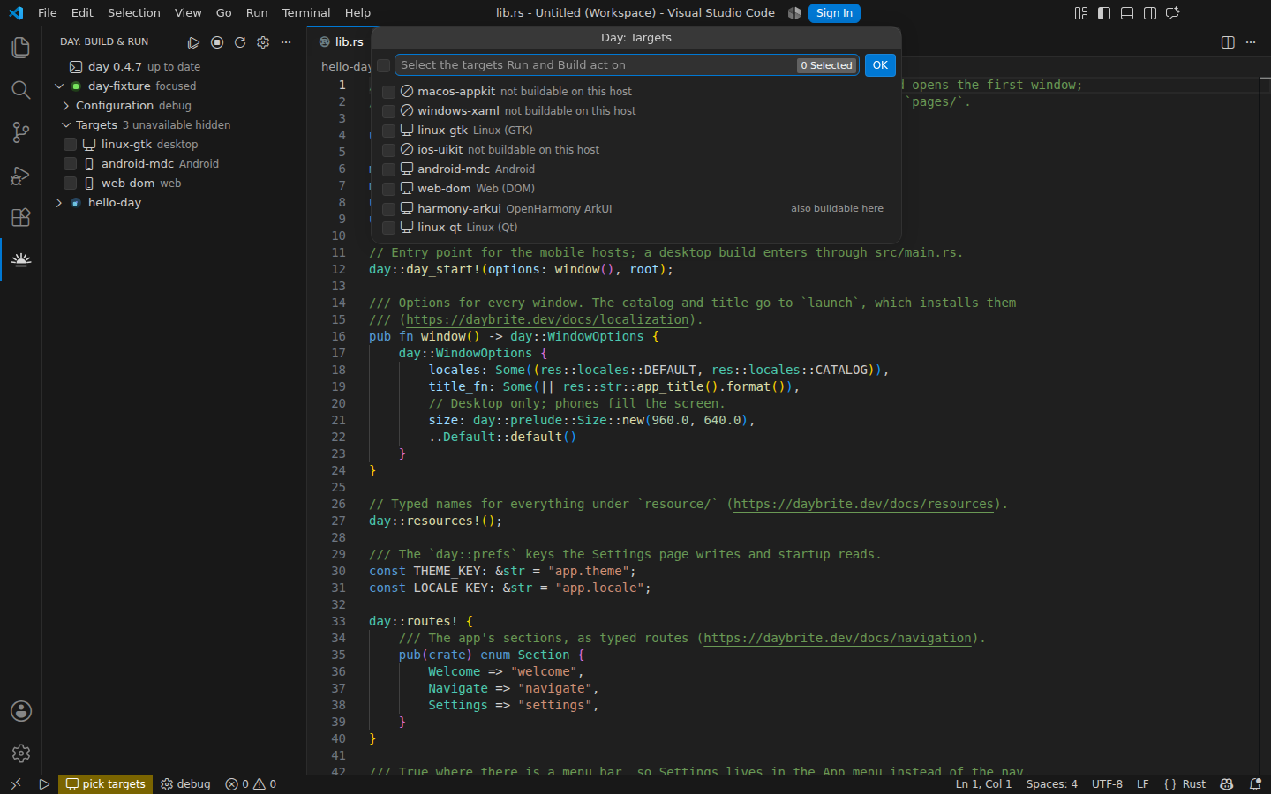Screen dimensions: 1271x794
Task: Open Source Control view in activity bar
Action: pyautogui.click(x=21, y=132)
